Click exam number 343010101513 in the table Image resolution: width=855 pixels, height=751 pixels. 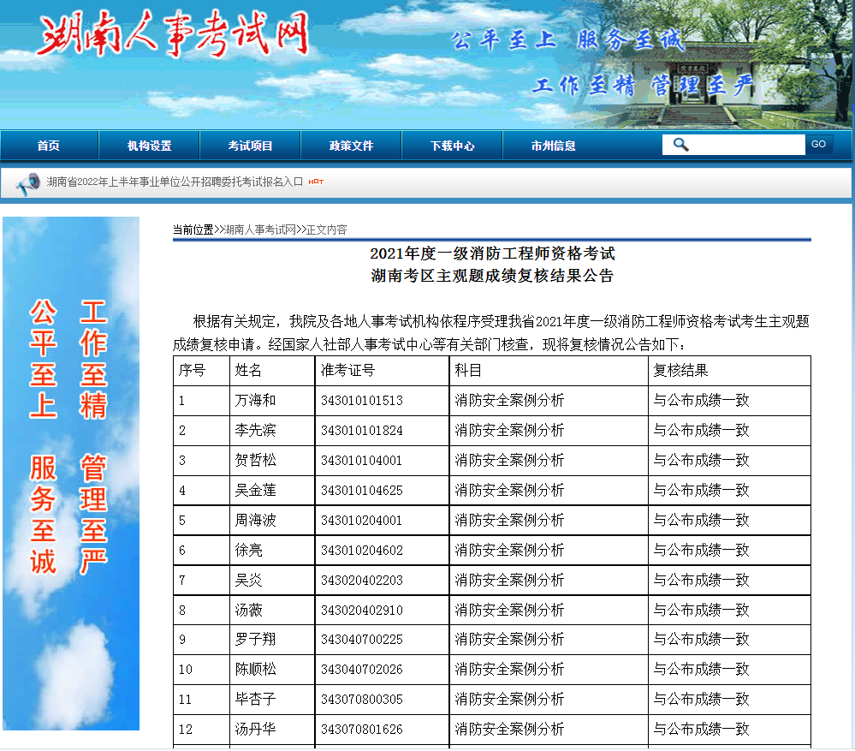[361, 401]
